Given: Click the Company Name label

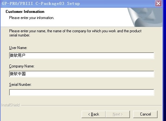Looking at the screenshot, I should click(22, 66).
